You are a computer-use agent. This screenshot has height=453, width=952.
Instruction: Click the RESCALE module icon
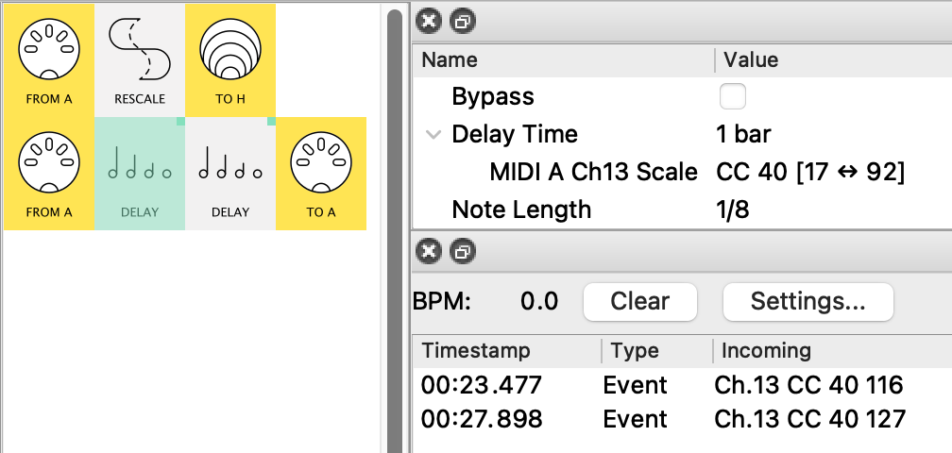(x=140, y=59)
